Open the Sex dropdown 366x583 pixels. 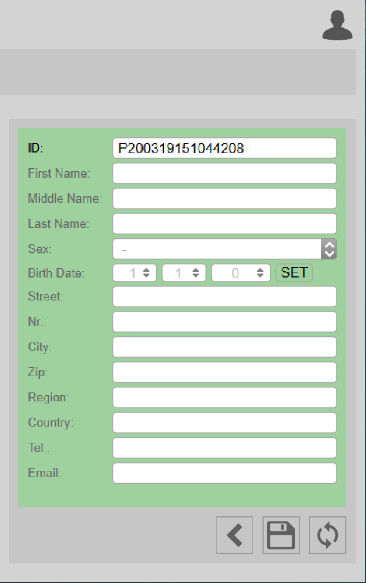224,249
